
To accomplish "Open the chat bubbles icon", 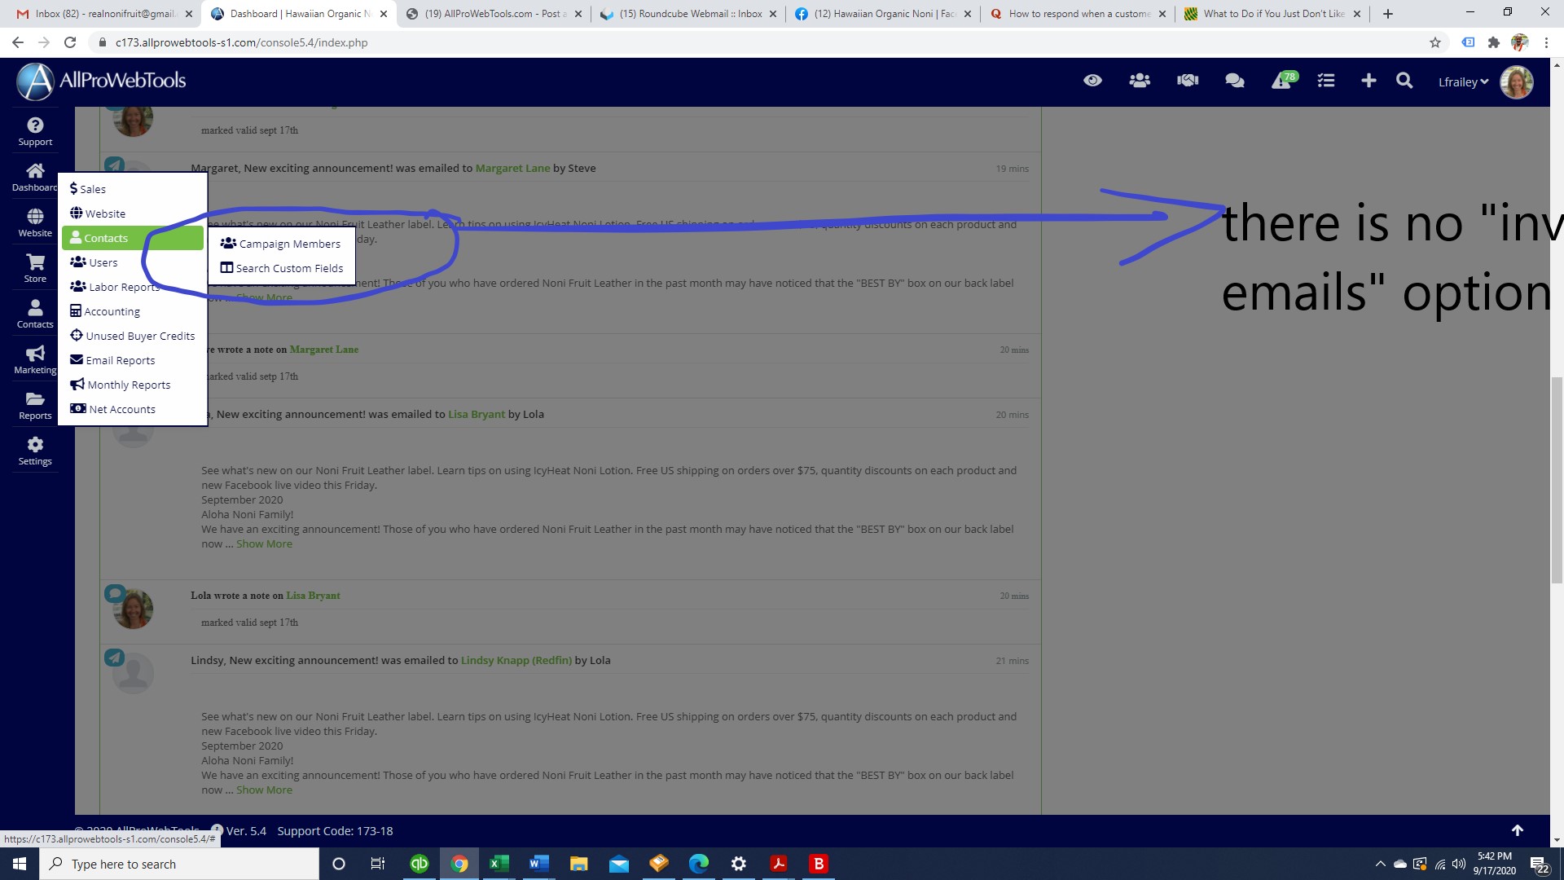I will [x=1235, y=81].
